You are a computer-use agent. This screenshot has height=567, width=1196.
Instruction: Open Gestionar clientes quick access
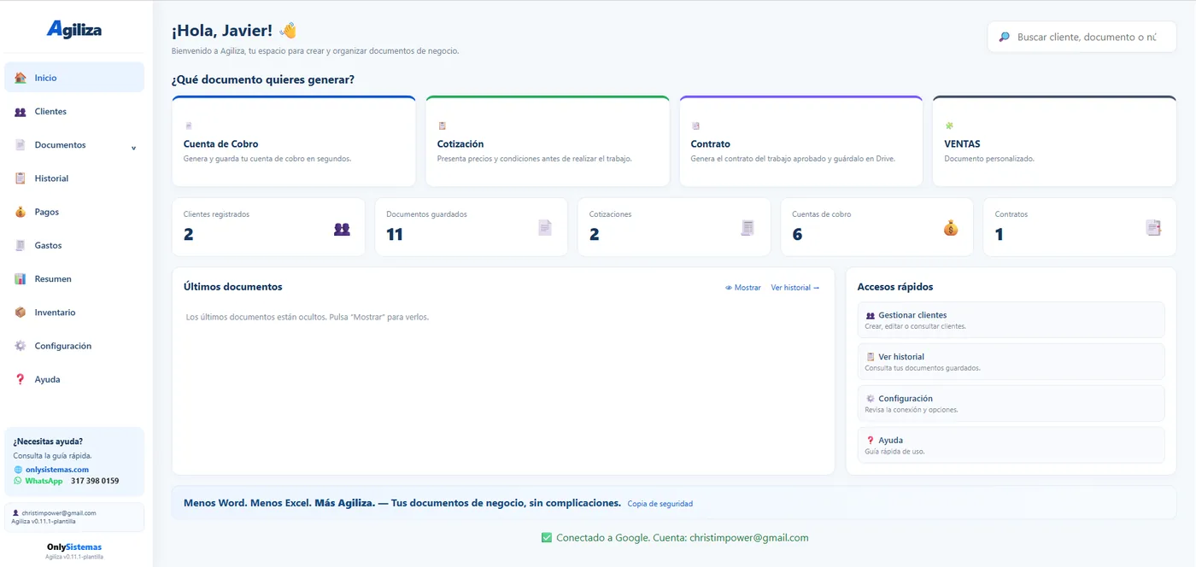pyautogui.click(x=1011, y=320)
